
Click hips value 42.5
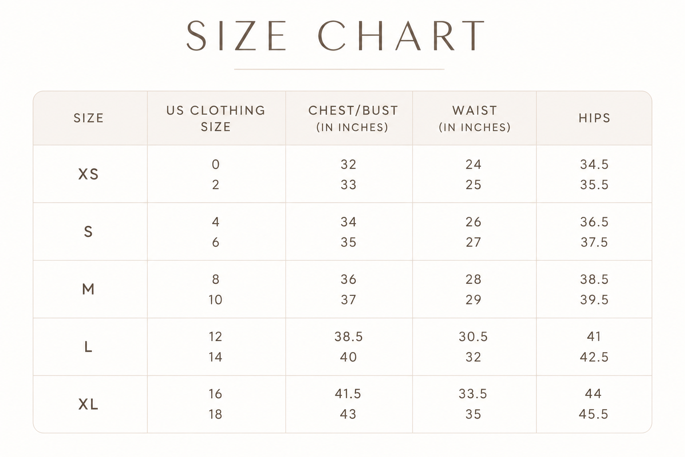(594, 357)
